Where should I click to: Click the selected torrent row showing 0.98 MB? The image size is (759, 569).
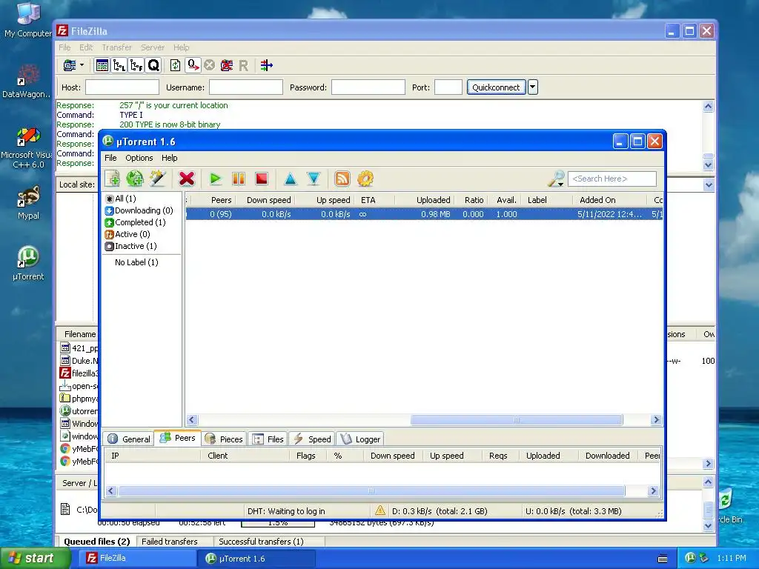pos(424,214)
